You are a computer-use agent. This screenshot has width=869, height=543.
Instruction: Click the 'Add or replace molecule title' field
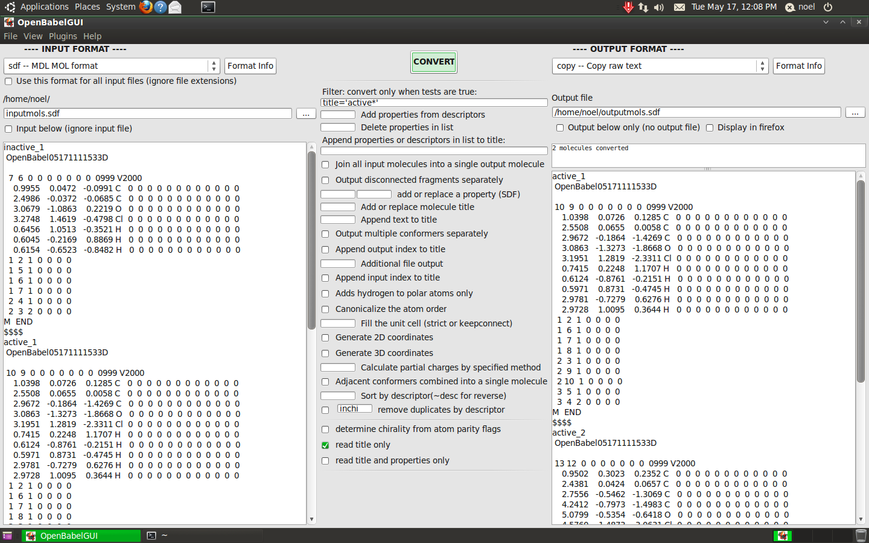[338, 207]
